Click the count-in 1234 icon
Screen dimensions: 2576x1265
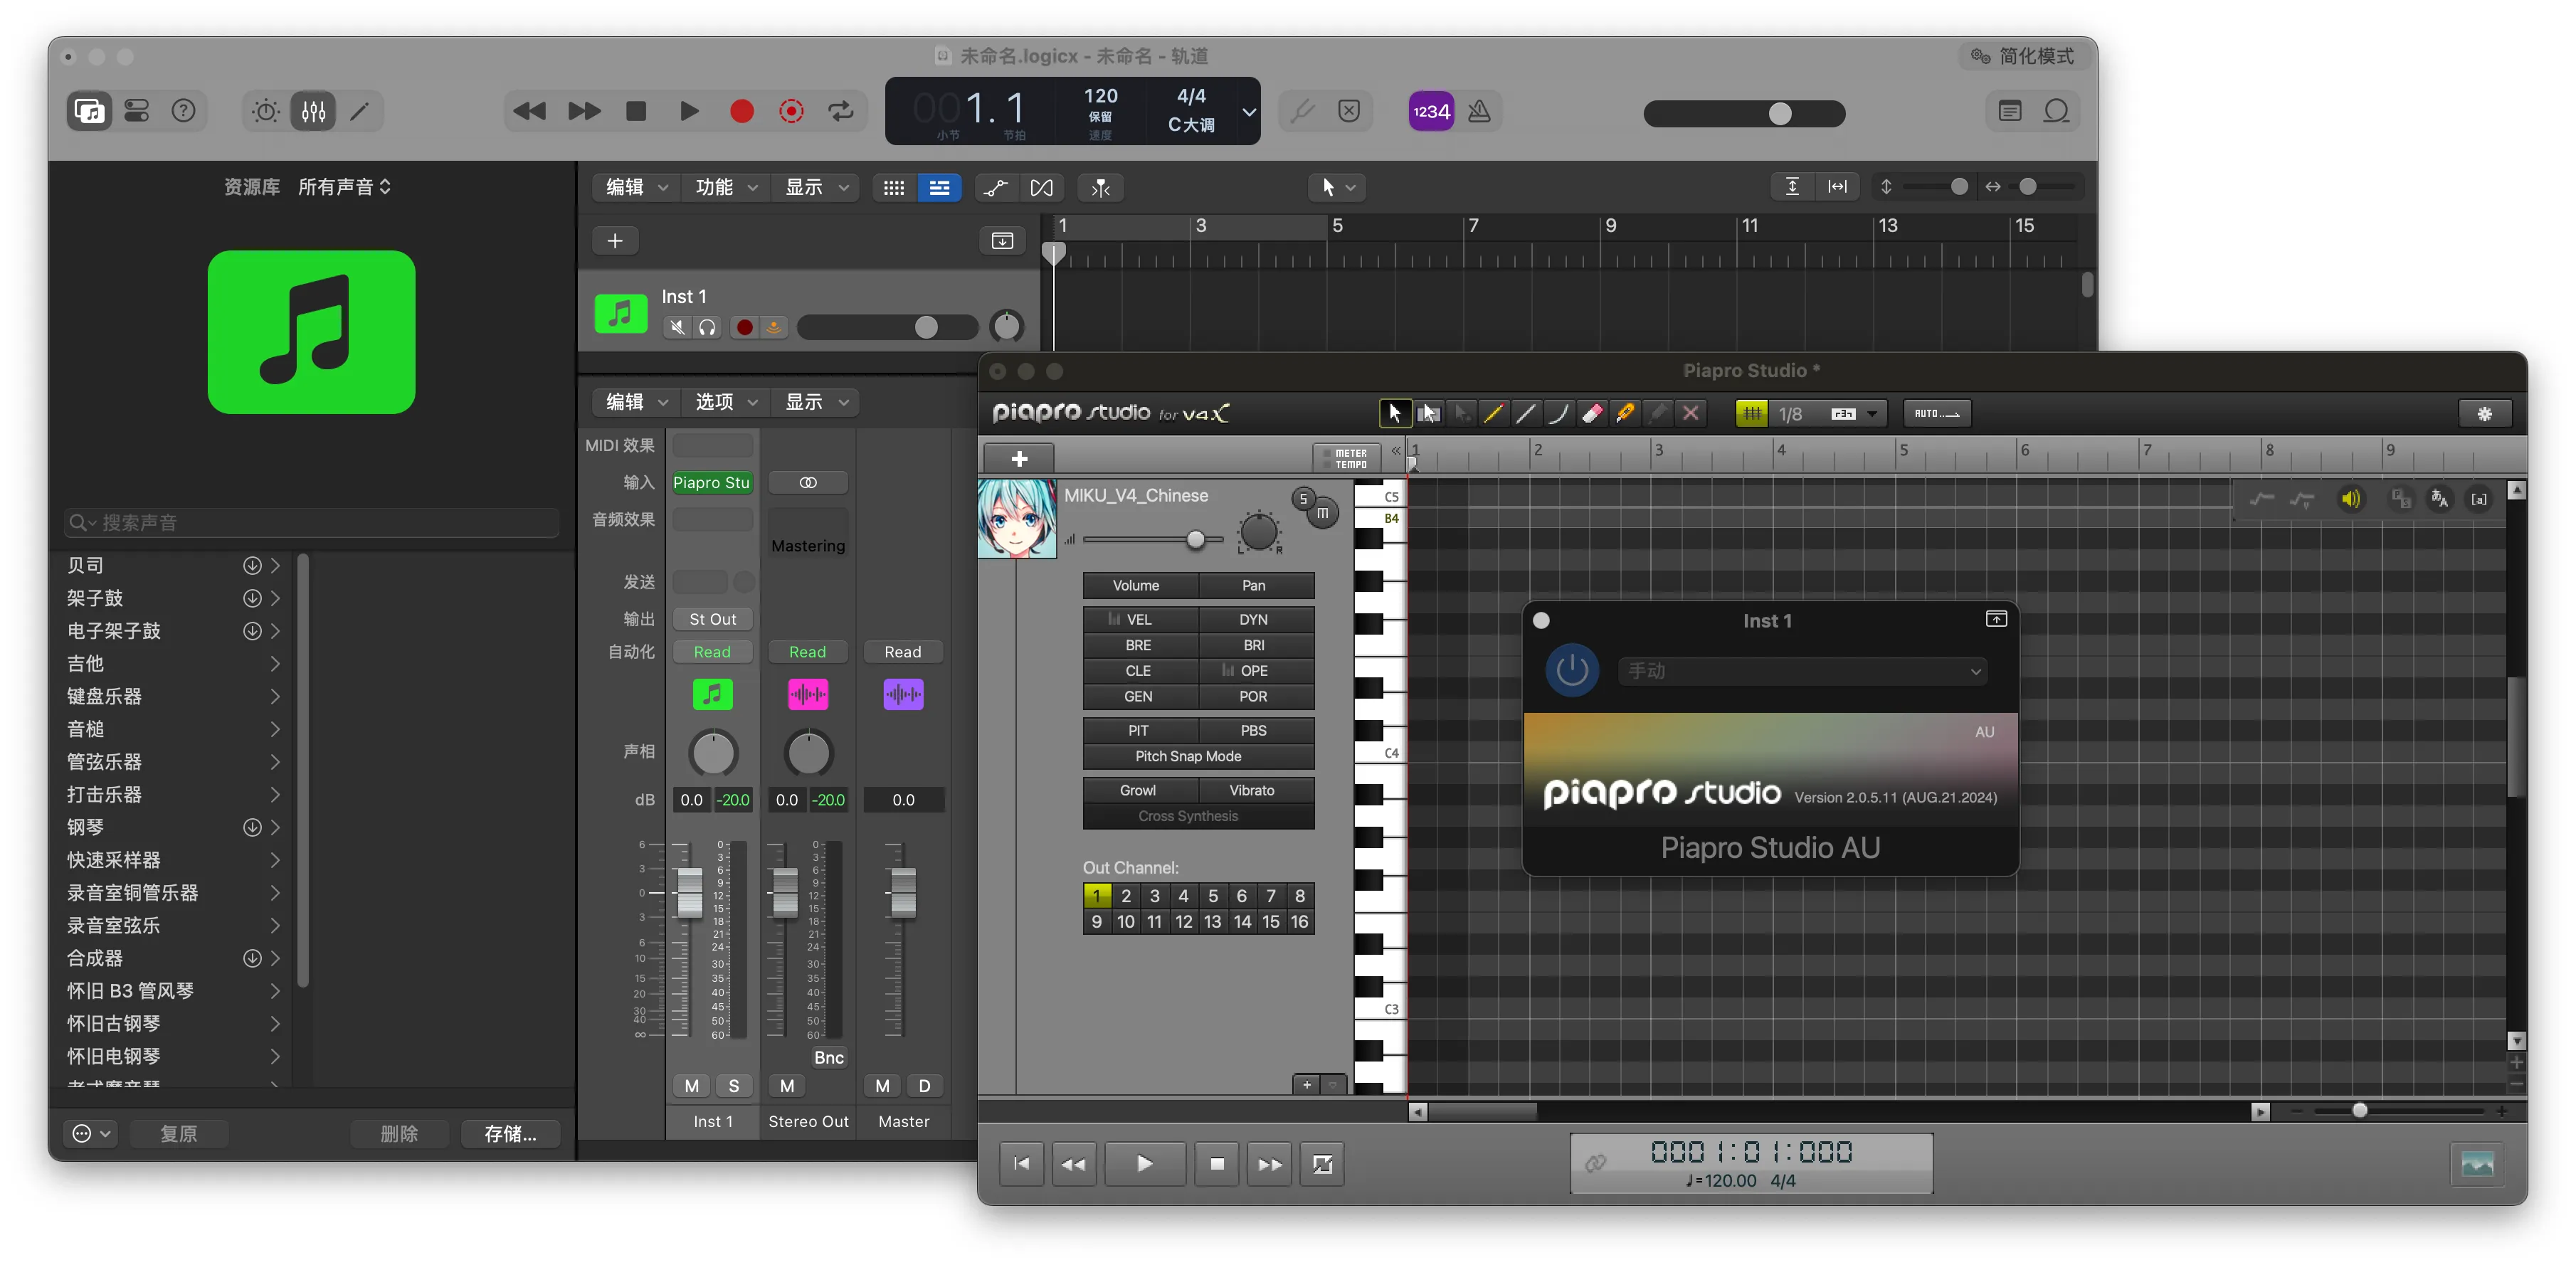(x=1431, y=111)
